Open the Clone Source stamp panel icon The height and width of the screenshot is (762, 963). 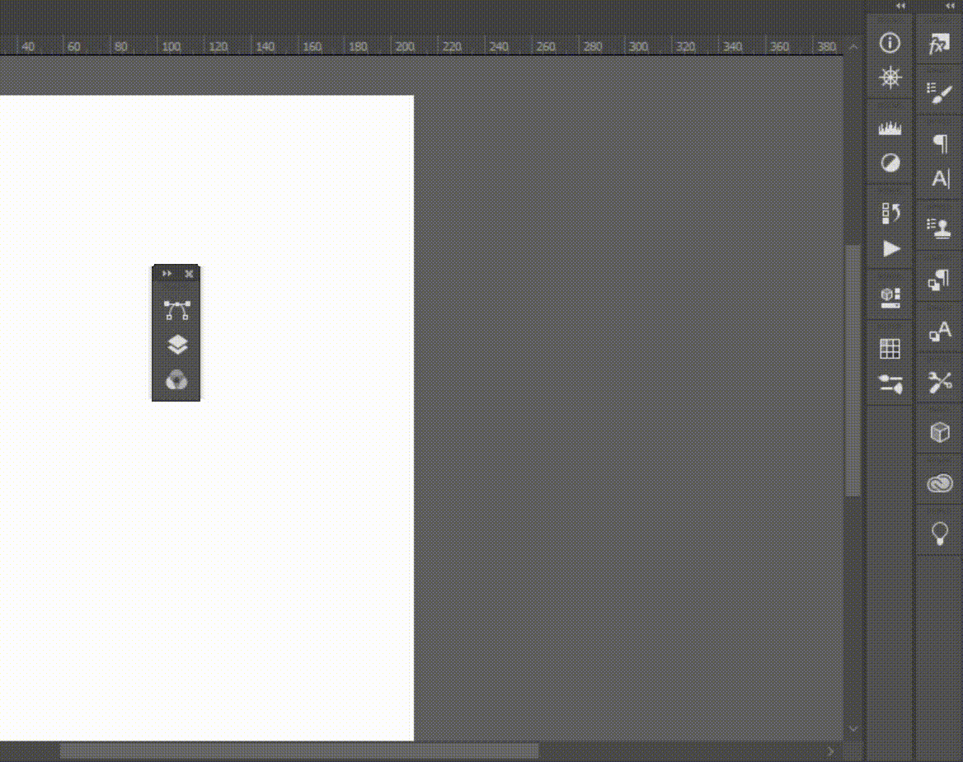click(939, 228)
